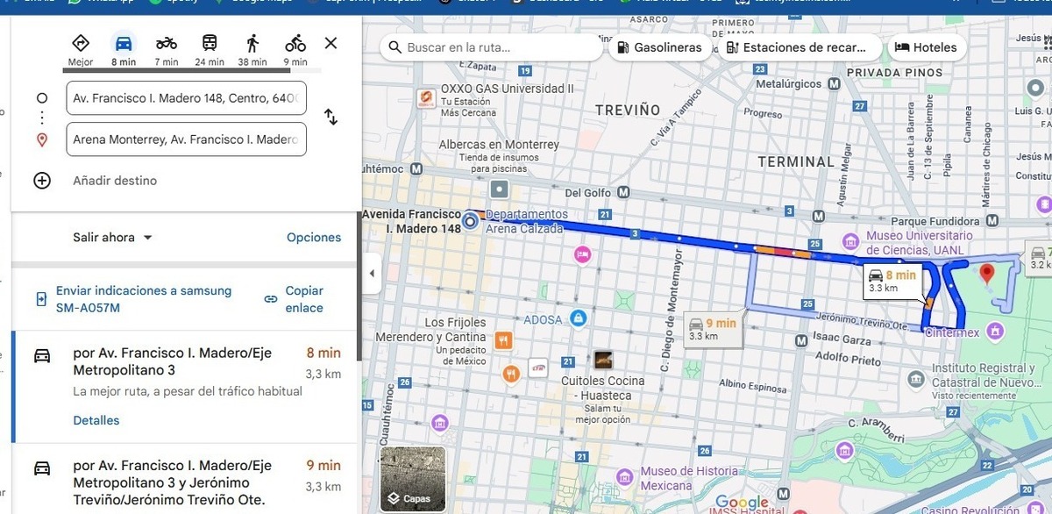This screenshot has height=514, width=1052.
Task: Click the ADOSA shopping marker
Action: (577, 319)
